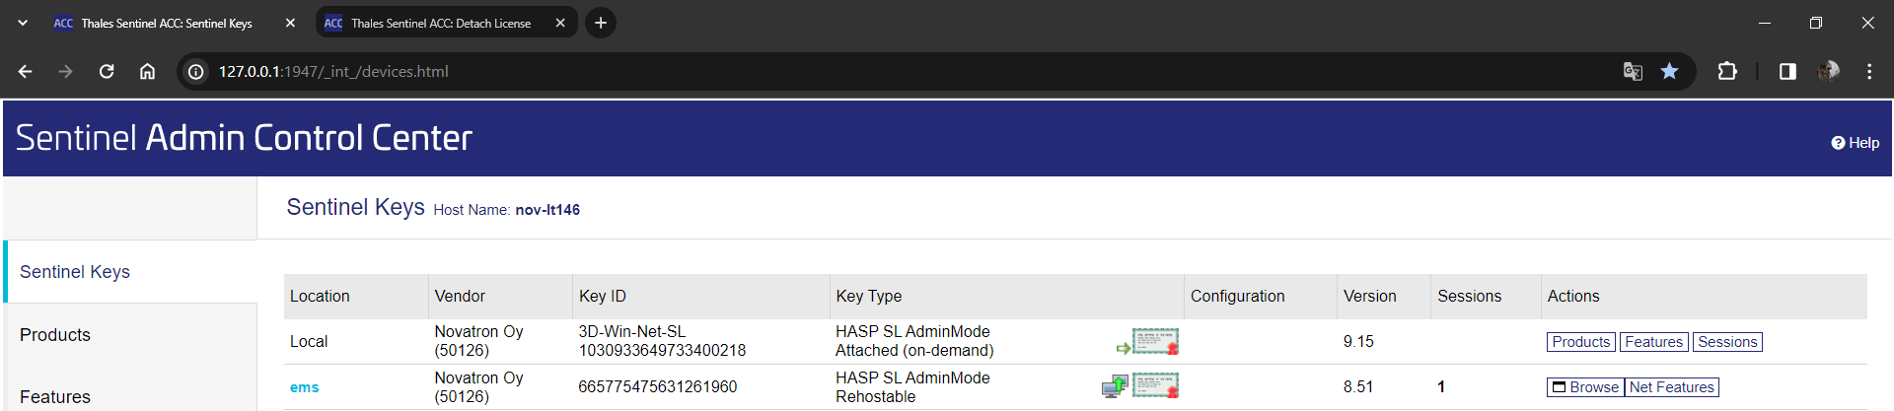This screenshot has height=411, width=1894.
Task: Open the ems location link
Action: click(304, 387)
